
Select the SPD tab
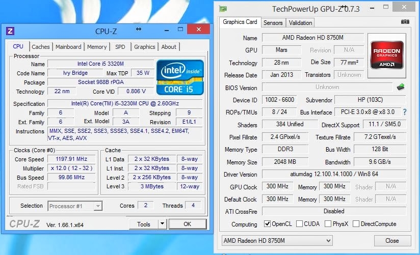click(120, 47)
